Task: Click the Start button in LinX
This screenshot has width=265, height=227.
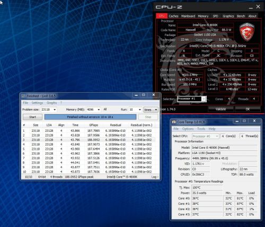Action: [32, 117]
